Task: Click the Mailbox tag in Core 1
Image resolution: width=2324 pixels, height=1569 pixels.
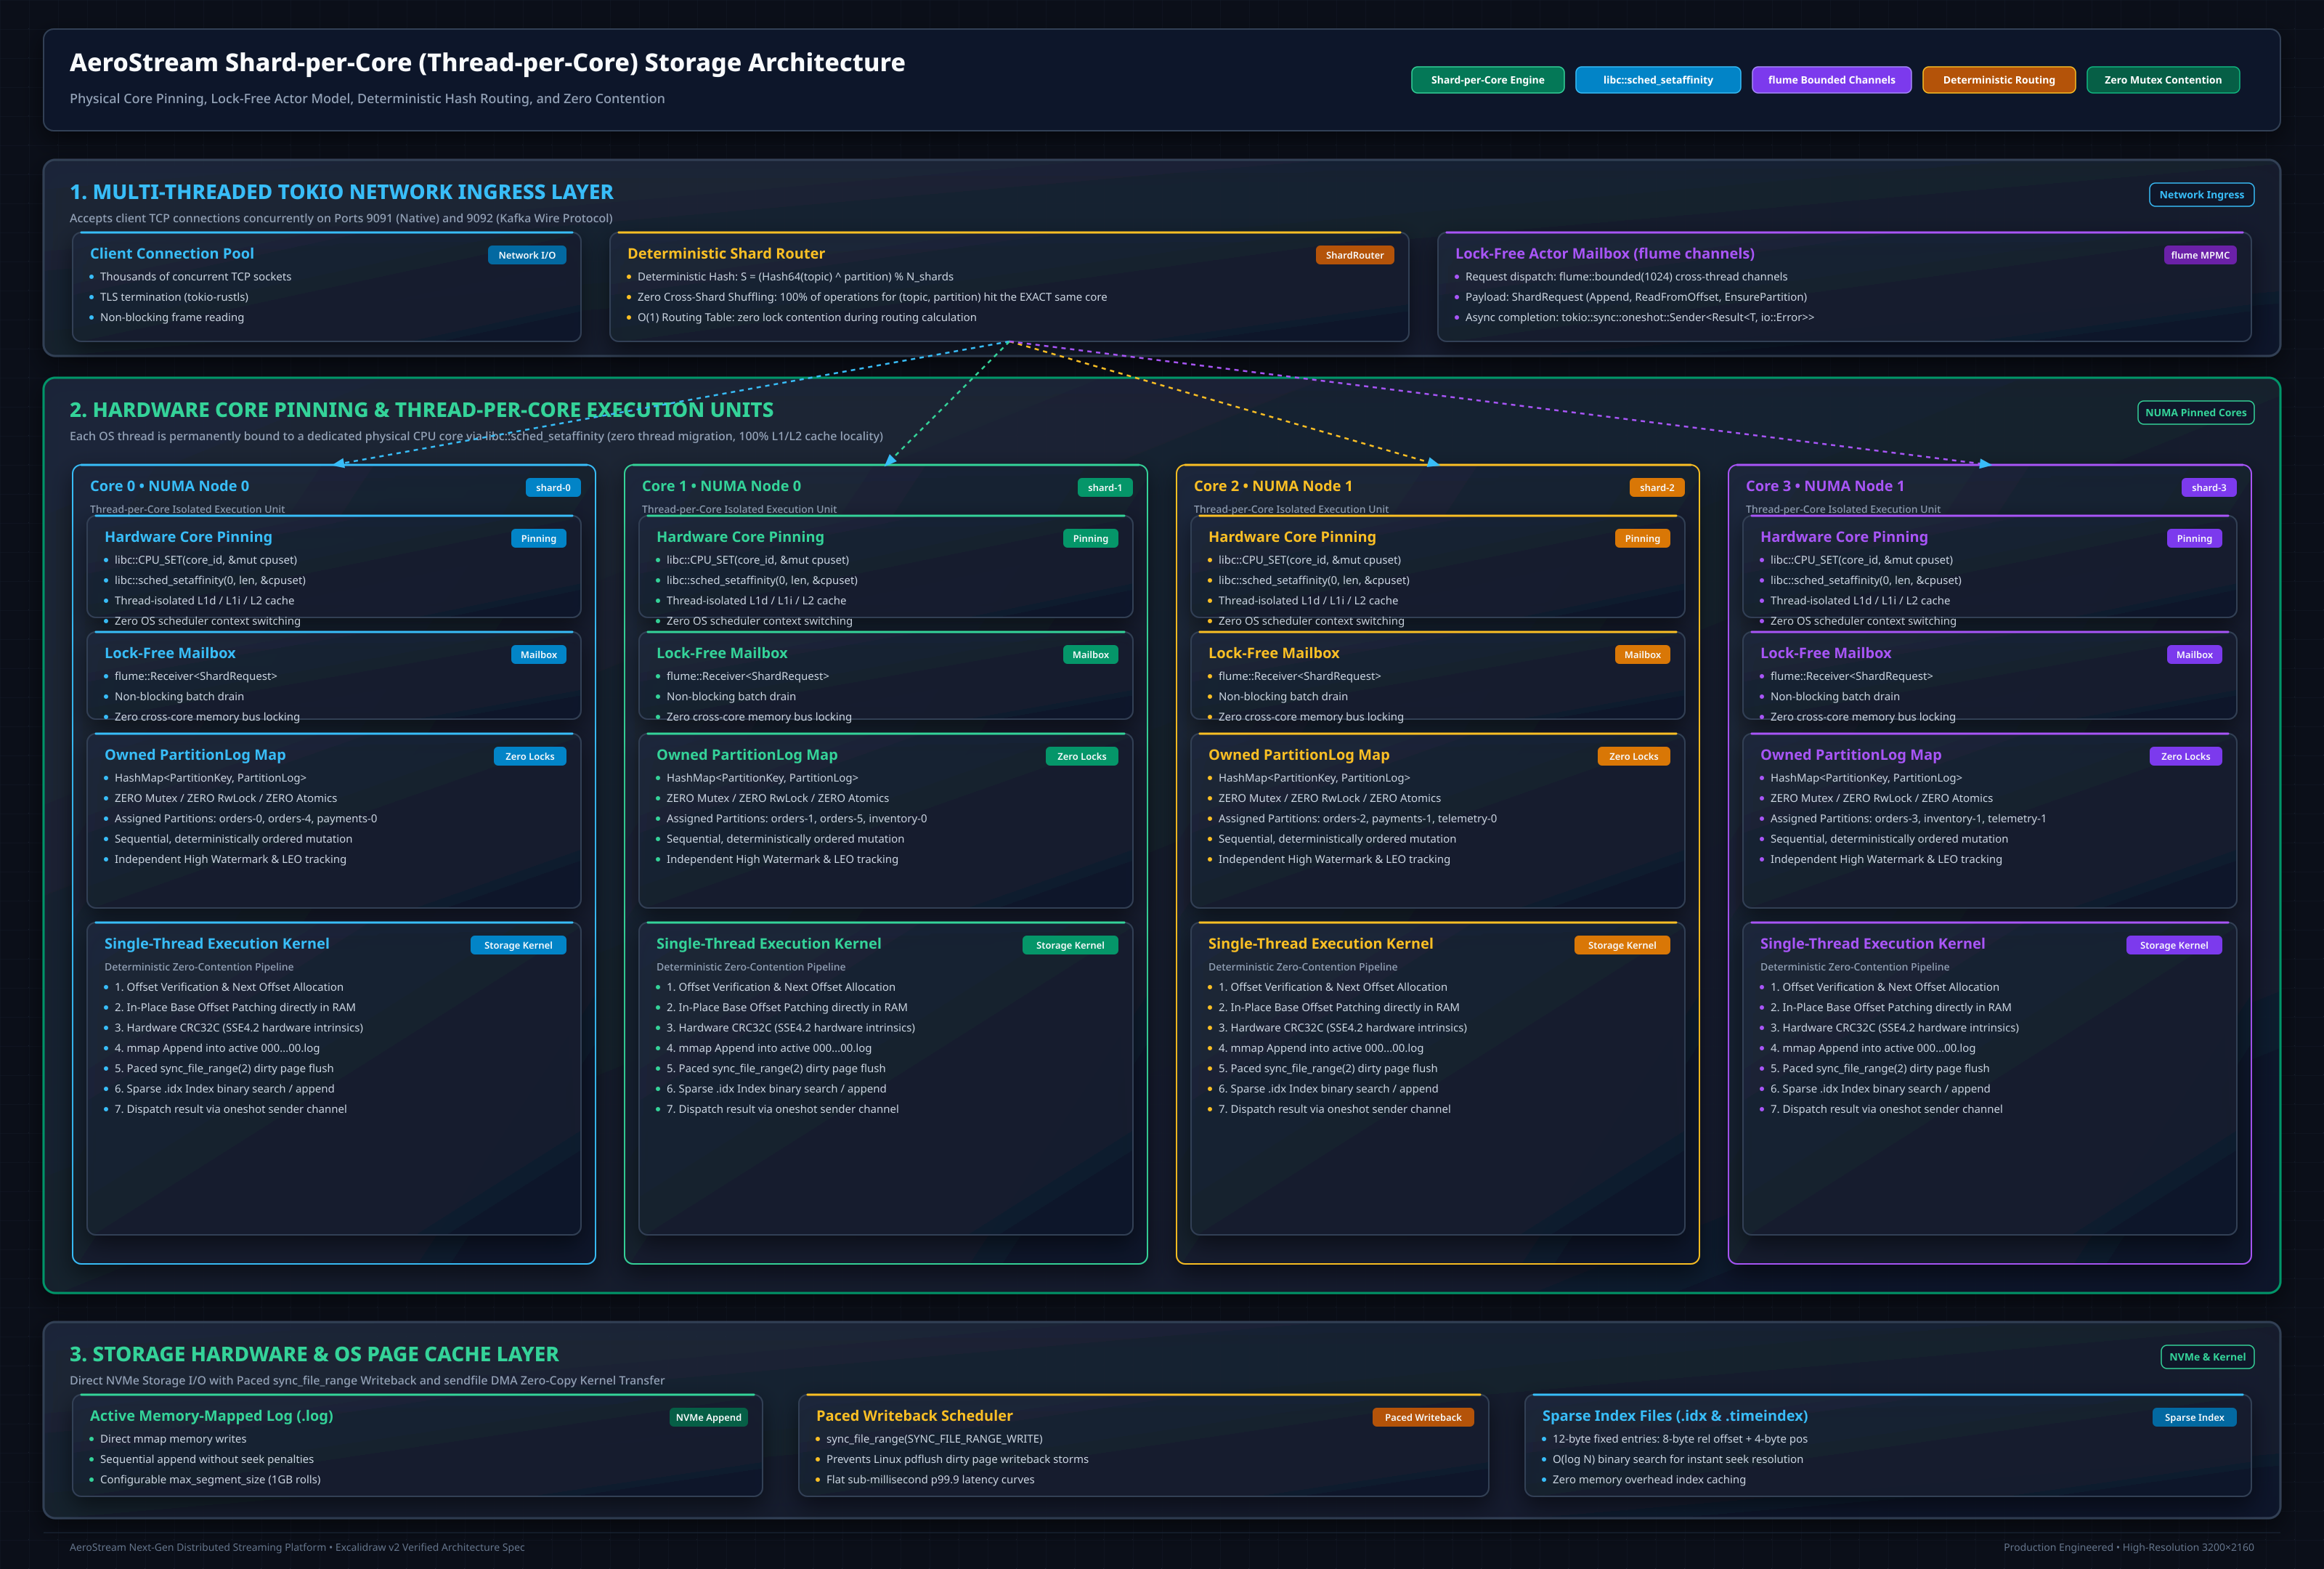Action: click(x=1090, y=655)
